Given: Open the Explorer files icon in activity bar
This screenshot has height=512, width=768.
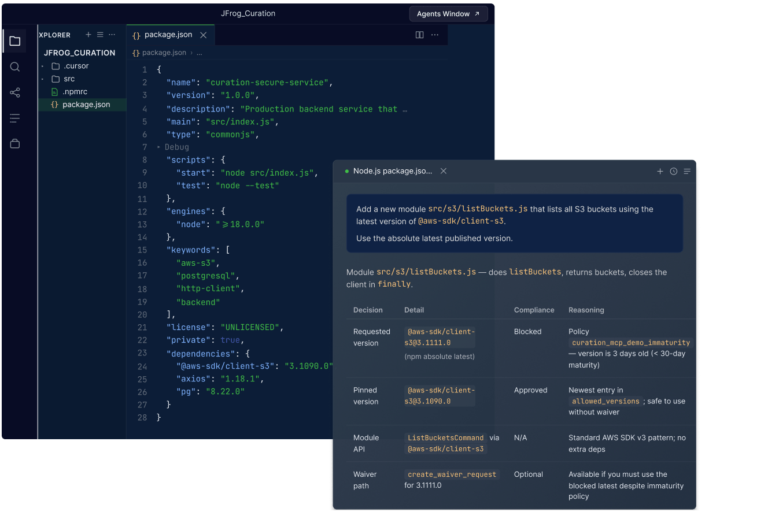Looking at the screenshot, I should click(15, 41).
